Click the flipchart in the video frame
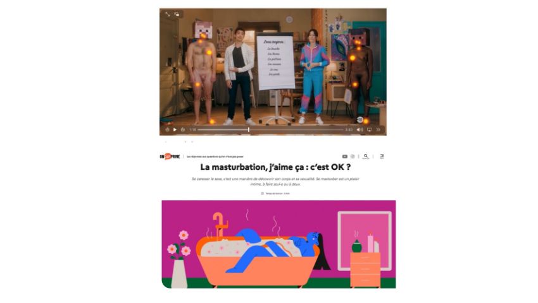Image resolution: width=538 pixels, height=303 pixels. [275, 62]
